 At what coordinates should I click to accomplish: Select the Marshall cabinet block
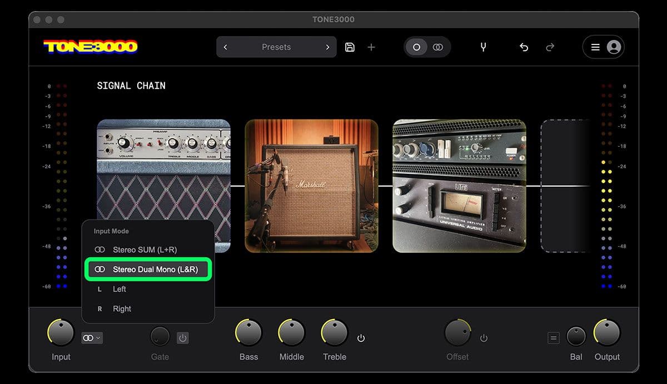311,186
